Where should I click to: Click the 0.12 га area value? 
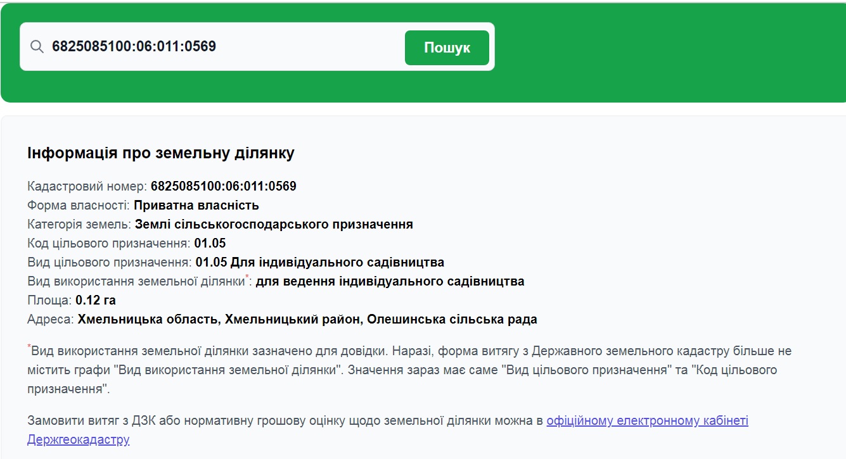pyautogui.click(x=96, y=300)
